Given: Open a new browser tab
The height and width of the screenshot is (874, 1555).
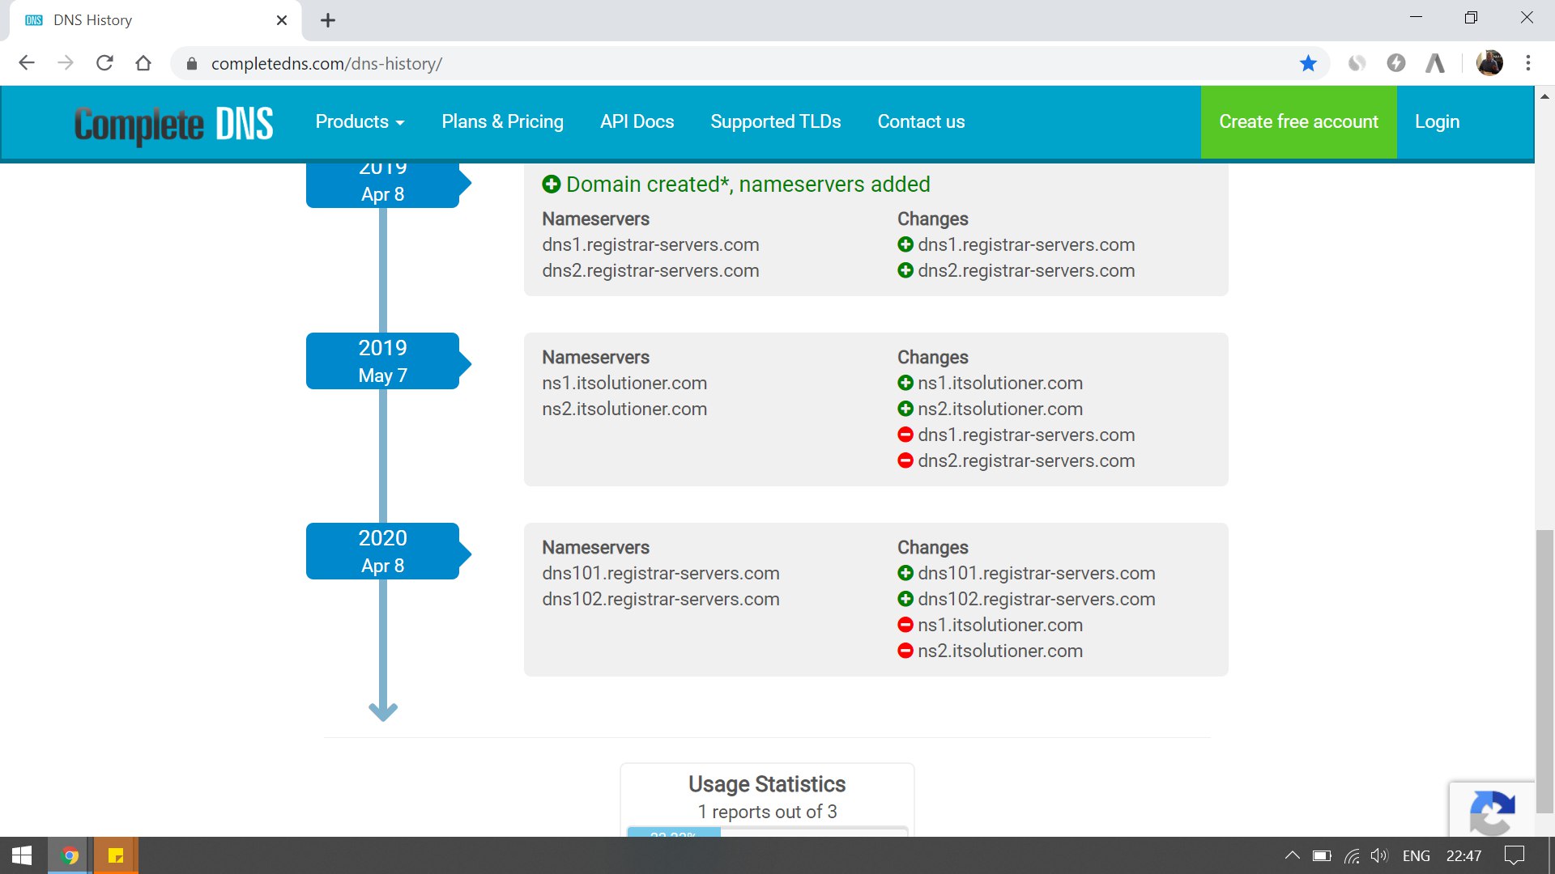Looking at the screenshot, I should (328, 20).
